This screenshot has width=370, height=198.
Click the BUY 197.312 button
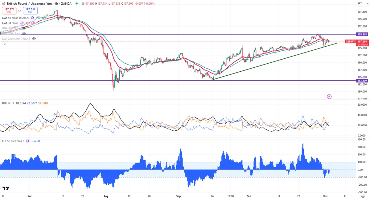(30, 11)
